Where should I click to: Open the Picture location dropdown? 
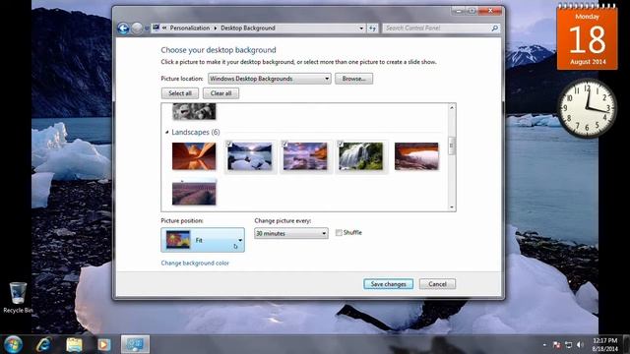coord(269,79)
